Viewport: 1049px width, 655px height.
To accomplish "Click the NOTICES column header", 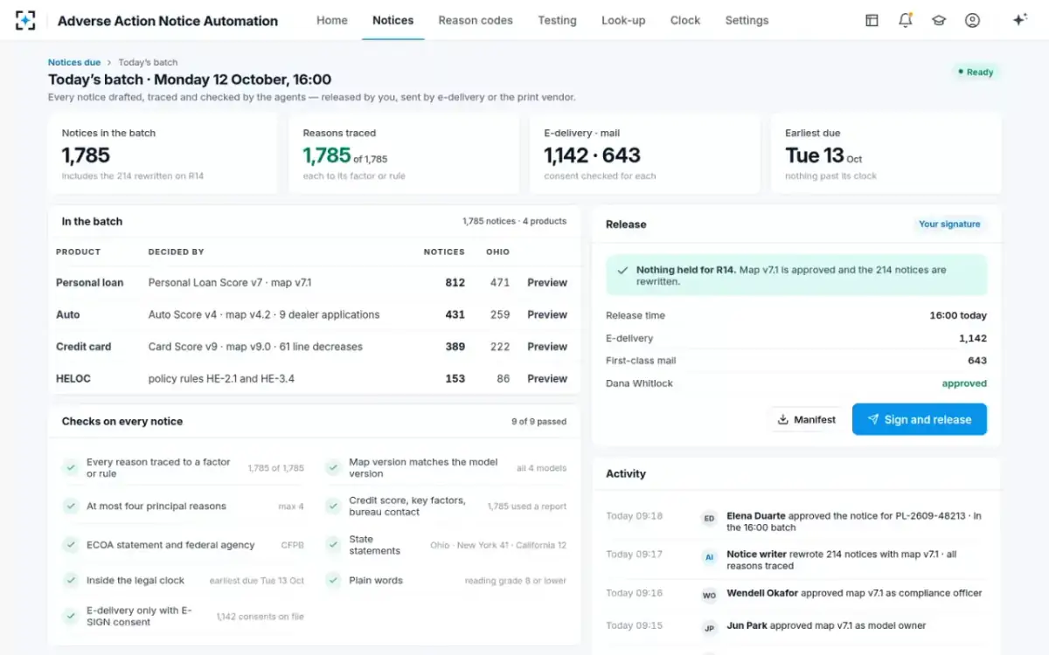I will click(444, 252).
